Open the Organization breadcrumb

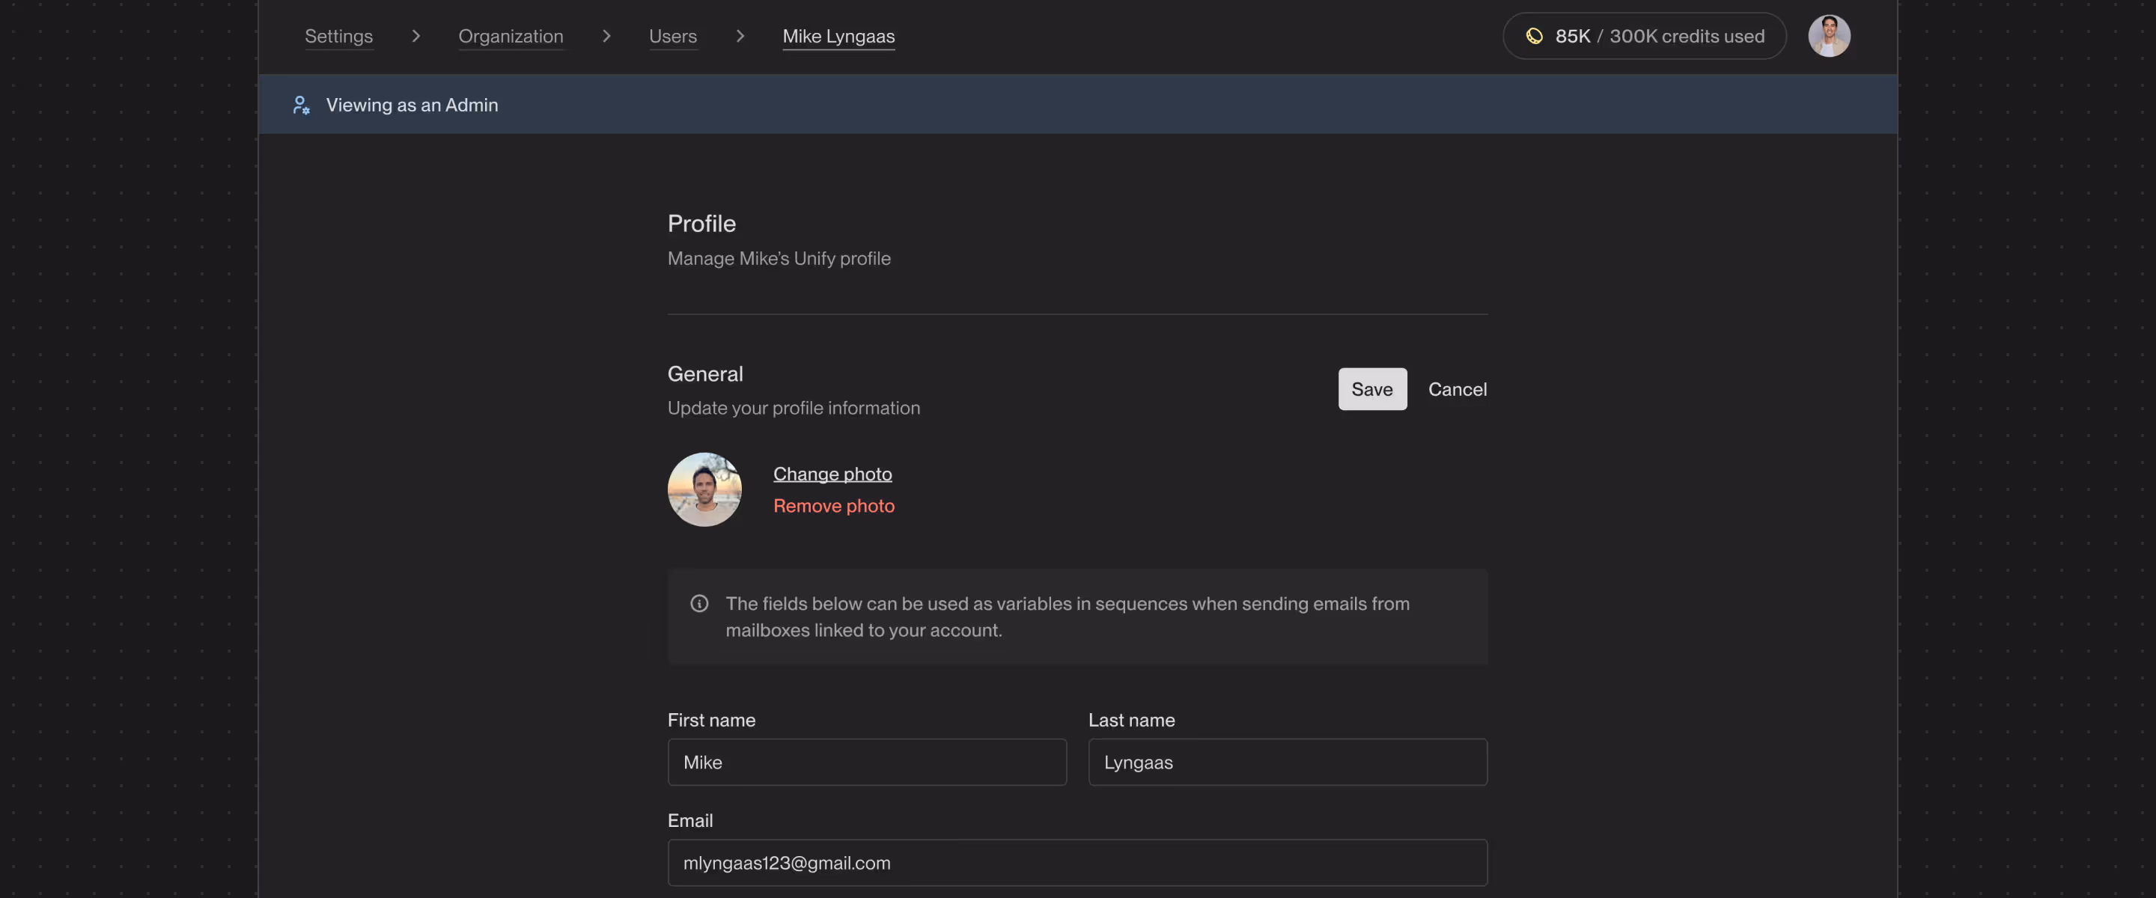click(x=511, y=36)
